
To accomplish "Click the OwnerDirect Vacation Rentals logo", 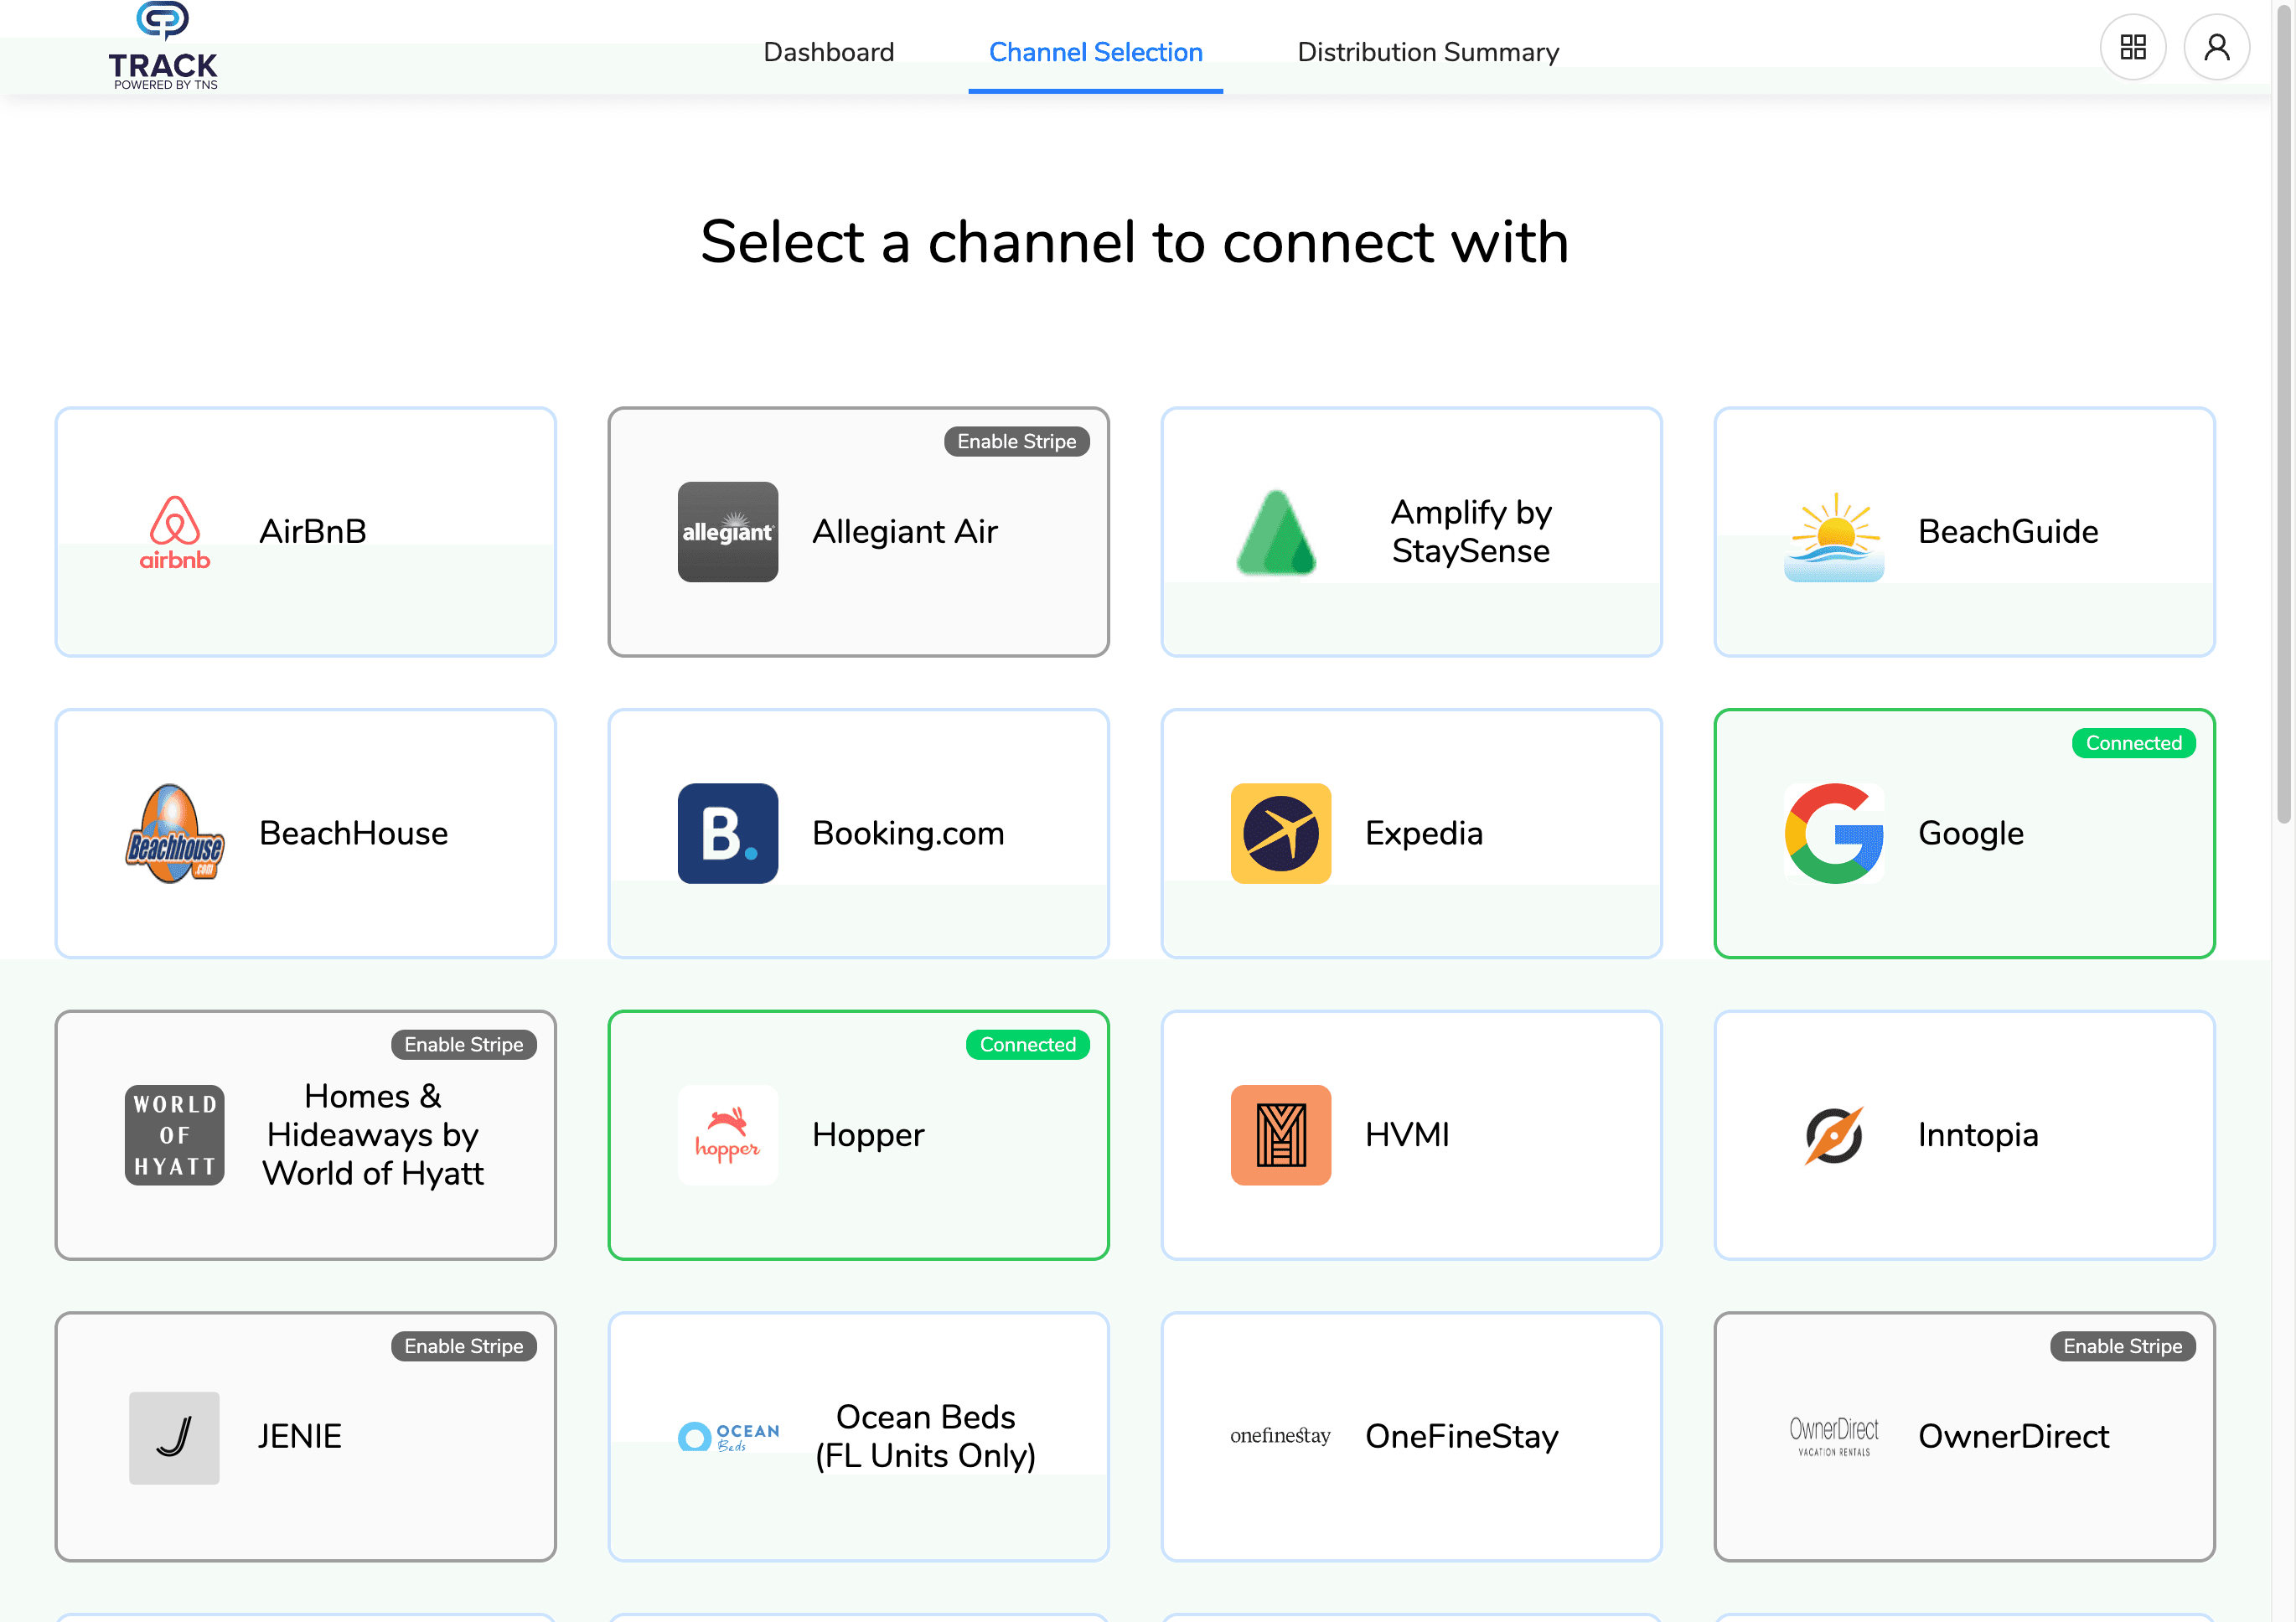I will [1834, 1437].
